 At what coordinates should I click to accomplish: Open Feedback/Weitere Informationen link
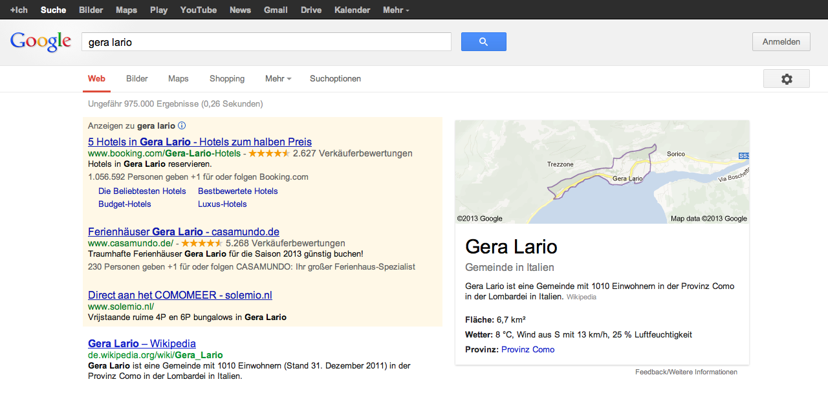[x=686, y=372]
